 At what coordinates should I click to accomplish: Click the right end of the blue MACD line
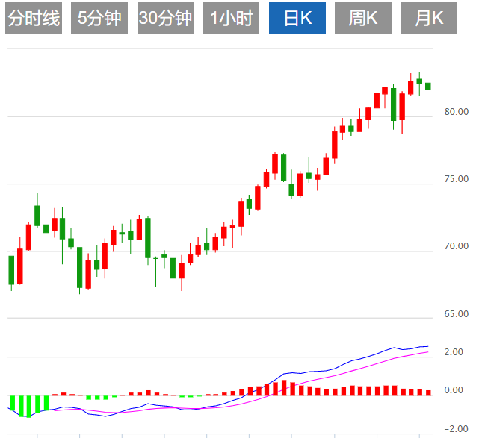click(427, 346)
